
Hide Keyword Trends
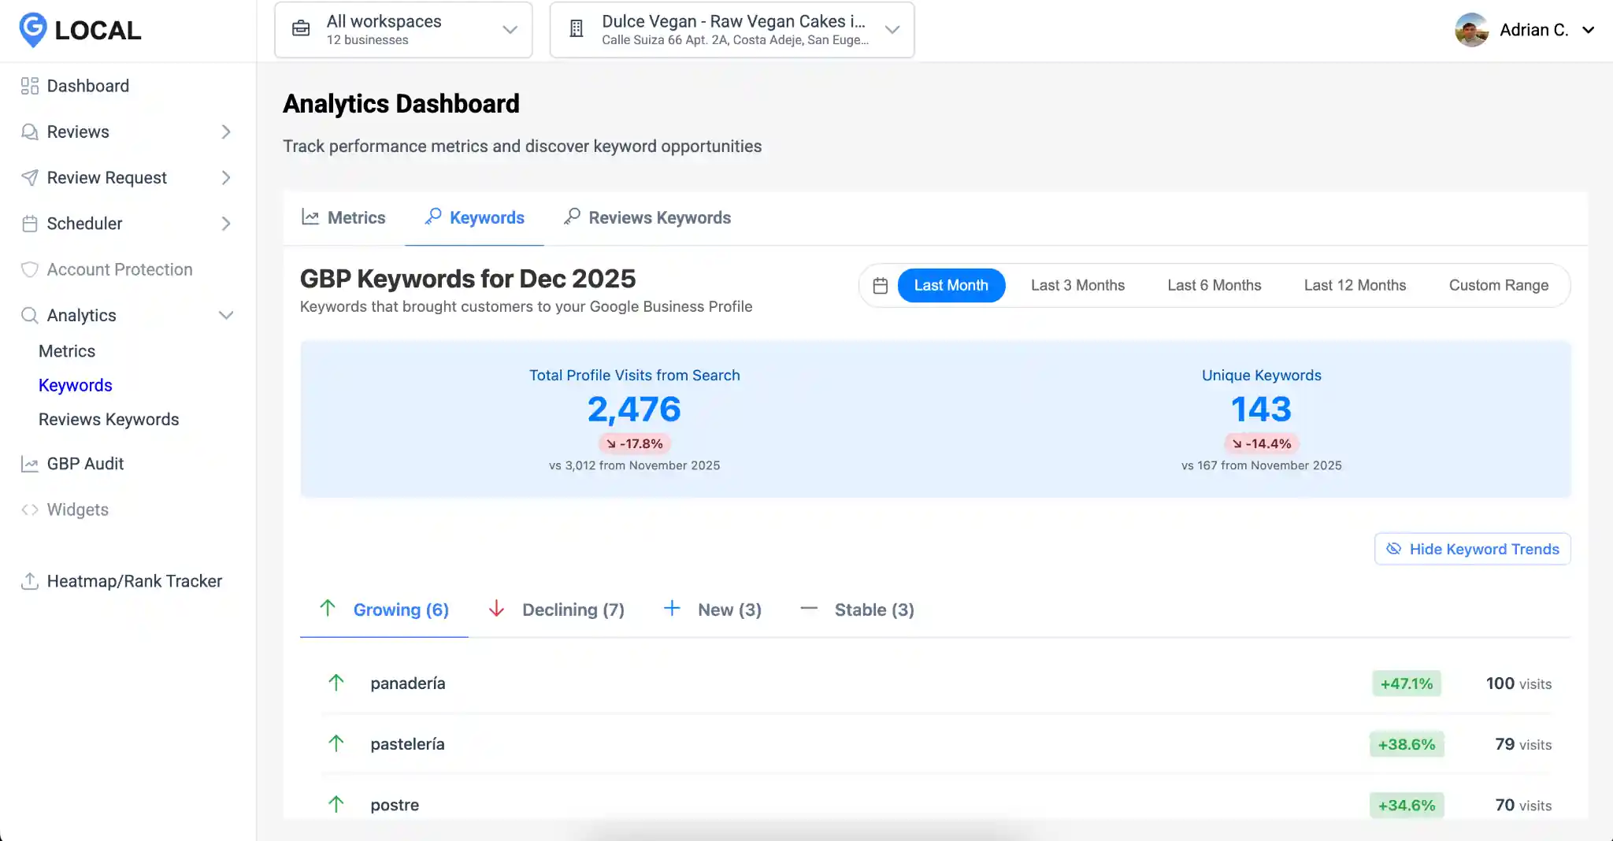[x=1471, y=549]
